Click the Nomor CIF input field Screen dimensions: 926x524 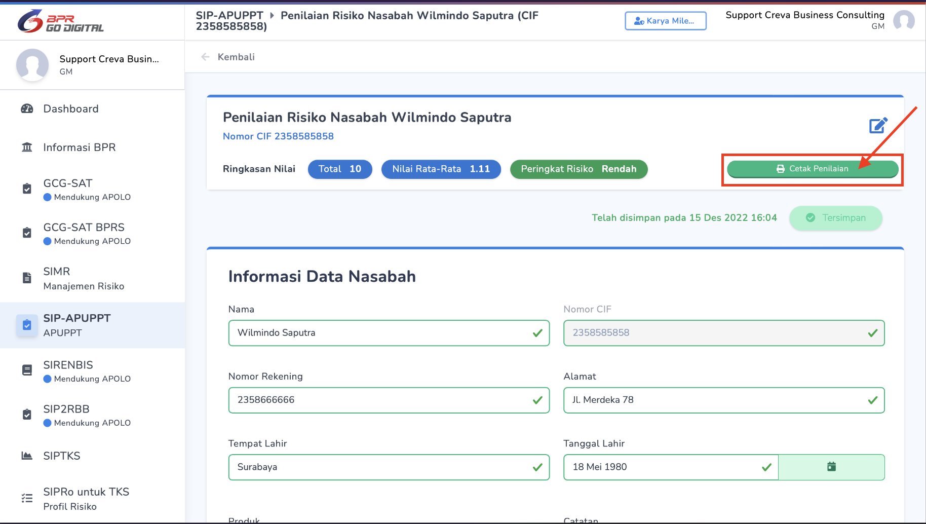[x=724, y=333]
